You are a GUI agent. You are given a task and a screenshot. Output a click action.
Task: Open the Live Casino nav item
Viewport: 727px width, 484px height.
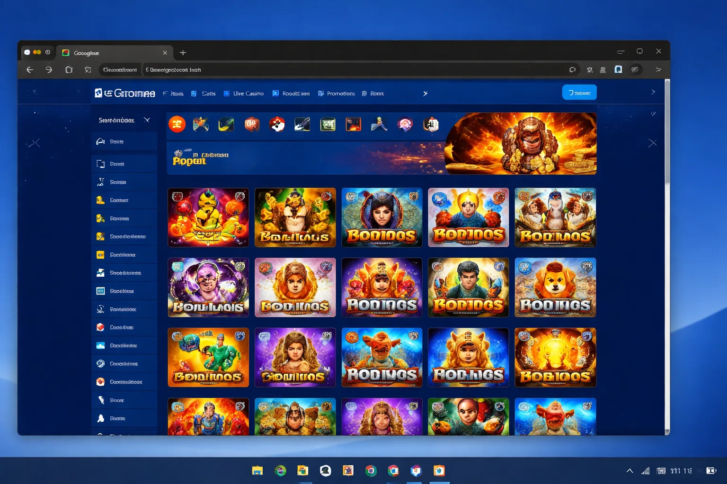[244, 94]
